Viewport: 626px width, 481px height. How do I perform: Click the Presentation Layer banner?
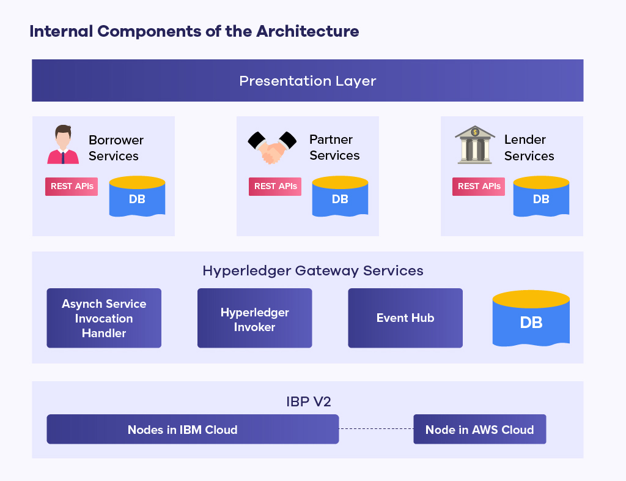click(x=307, y=81)
